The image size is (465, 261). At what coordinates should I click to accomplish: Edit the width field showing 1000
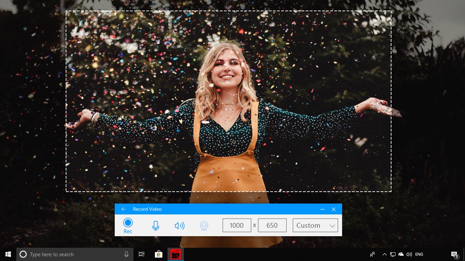pyautogui.click(x=237, y=225)
